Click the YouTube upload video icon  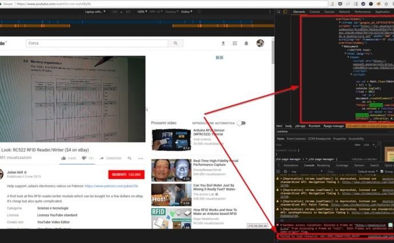pos(223,43)
